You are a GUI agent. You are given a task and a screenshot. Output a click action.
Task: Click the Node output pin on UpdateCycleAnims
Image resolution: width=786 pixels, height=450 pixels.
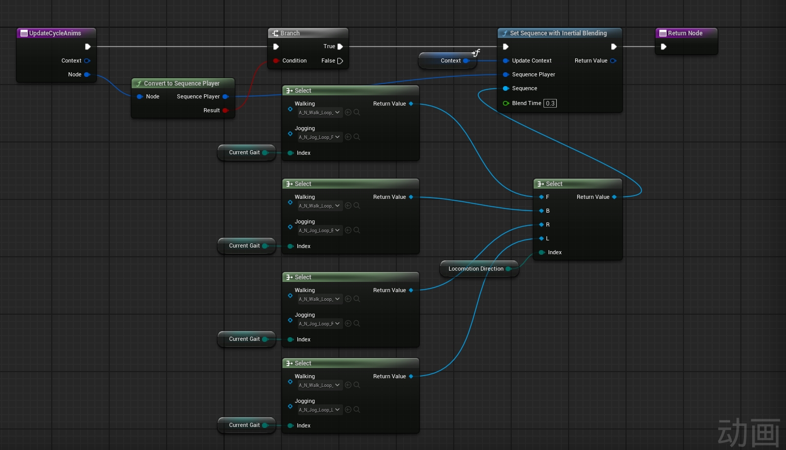[x=87, y=74]
